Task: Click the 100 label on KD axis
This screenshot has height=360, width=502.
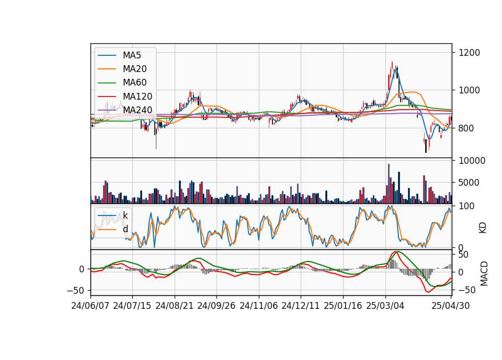Action: tap(466, 206)
